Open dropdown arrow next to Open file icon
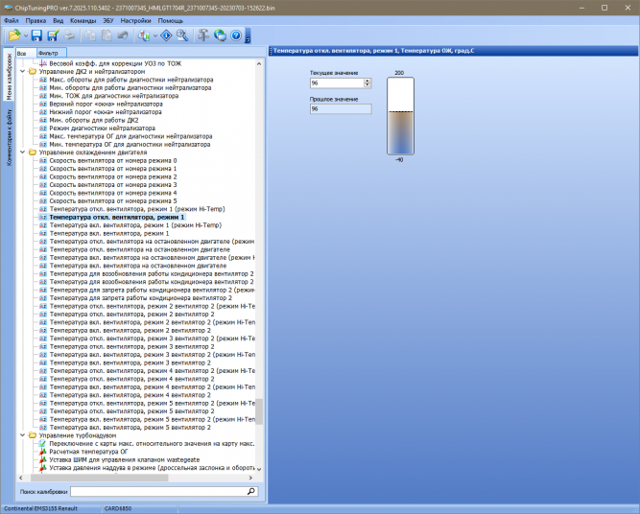Image resolution: width=640 pixels, height=514 pixels. pos(25,35)
